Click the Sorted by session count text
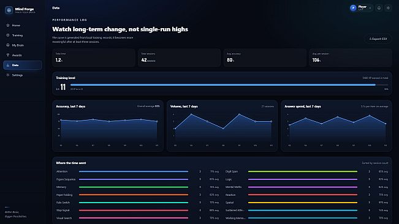 [375, 163]
